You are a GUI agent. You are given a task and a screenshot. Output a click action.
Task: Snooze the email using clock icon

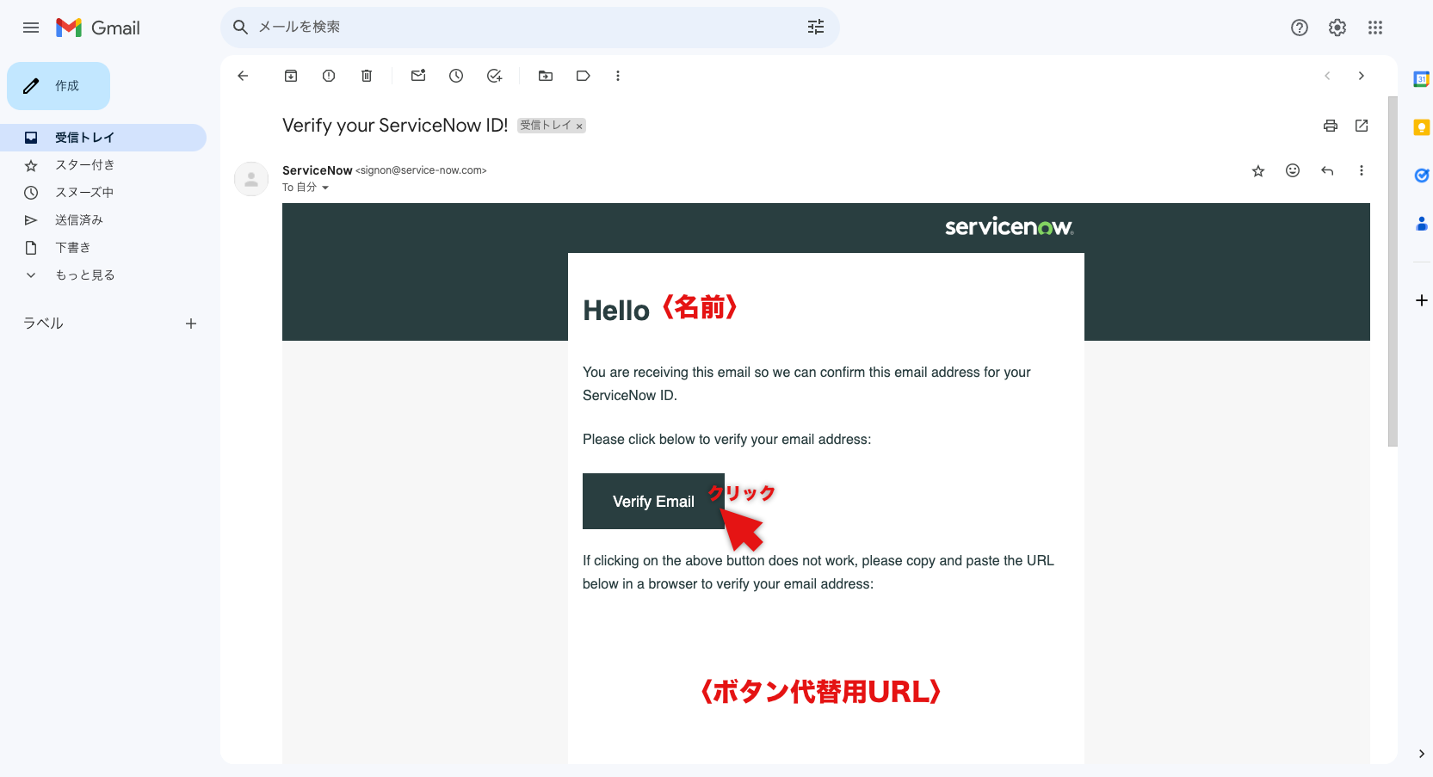456,76
